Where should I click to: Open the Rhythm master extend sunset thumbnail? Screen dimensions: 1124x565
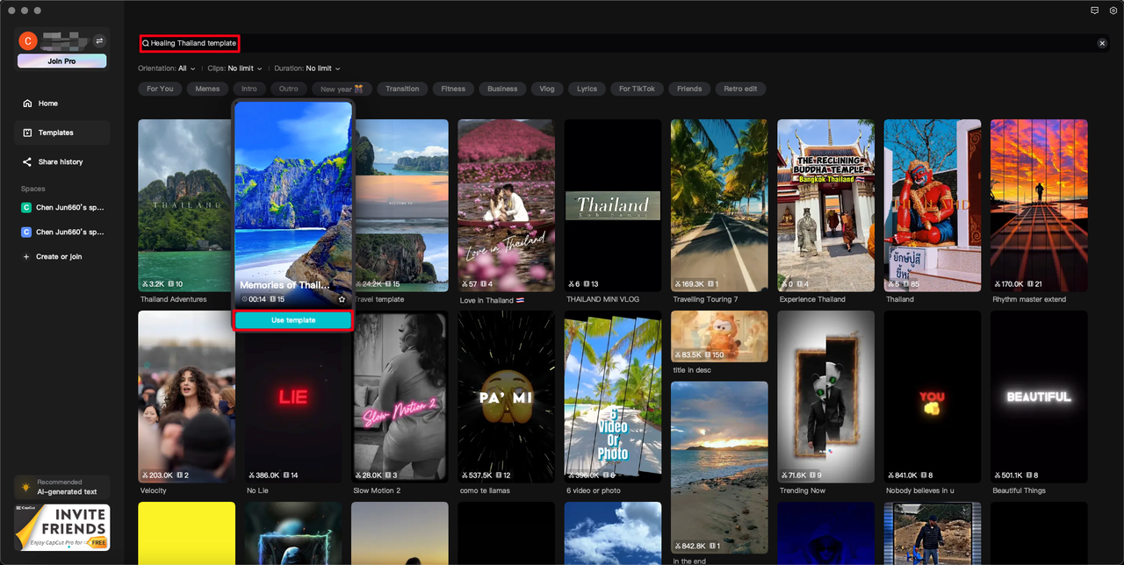point(1039,205)
